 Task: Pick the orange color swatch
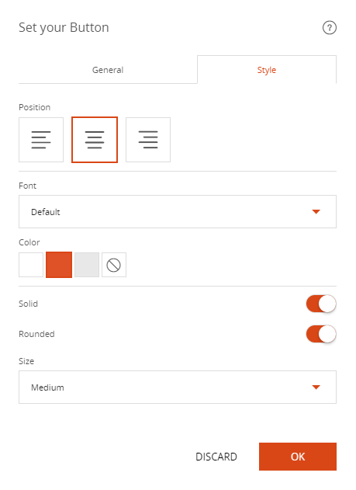59,265
